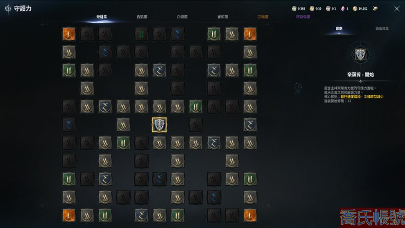Click the first currency icon showing 0/365
Image resolution: width=405 pixels, height=228 pixels.
click(x=294, y=9)
